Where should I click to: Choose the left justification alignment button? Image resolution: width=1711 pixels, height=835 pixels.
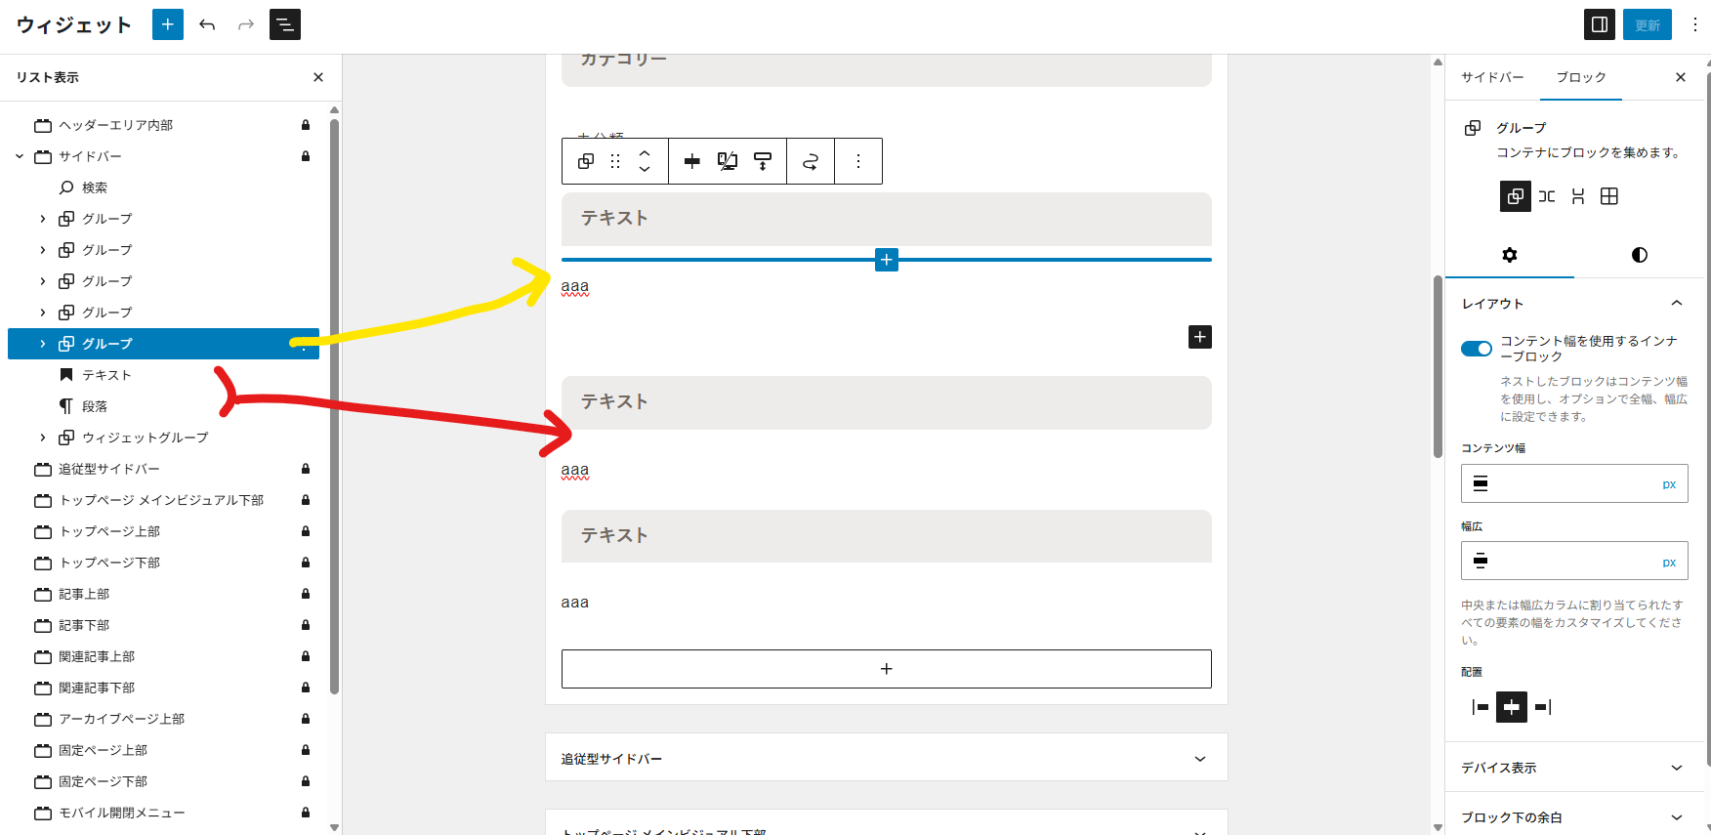1481,707
